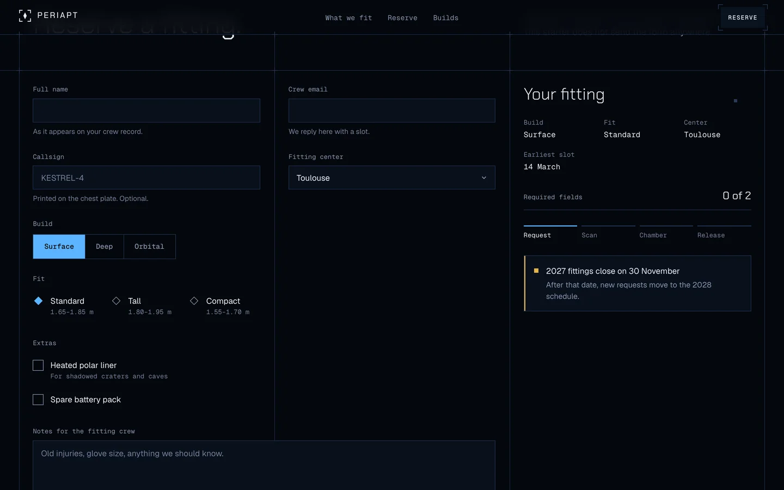Open the What we fit nav item
Viewport: 784px width, 490px height.
[x=348, y=18]
